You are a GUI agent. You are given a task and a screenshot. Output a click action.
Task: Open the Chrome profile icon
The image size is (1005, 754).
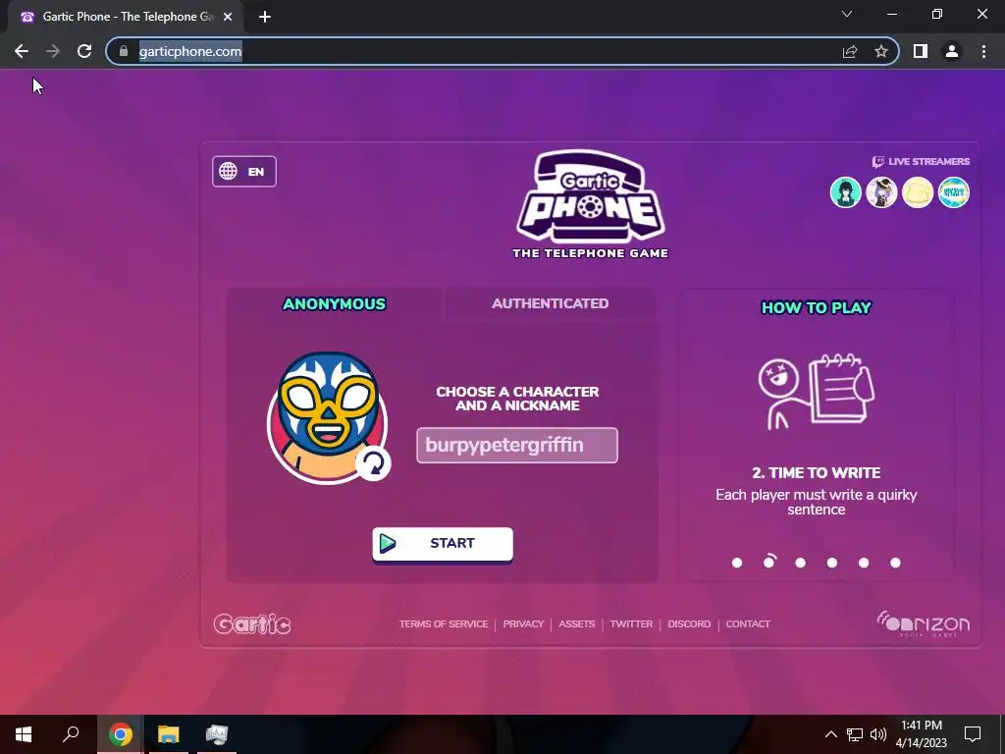(x=952, y=51)
